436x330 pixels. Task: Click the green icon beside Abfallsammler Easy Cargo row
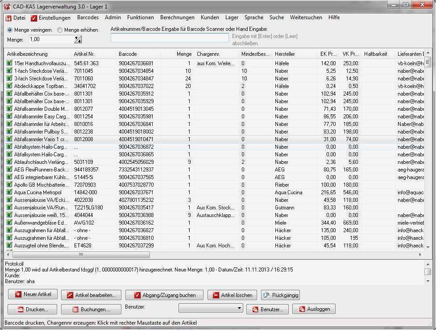coord(9,116)
